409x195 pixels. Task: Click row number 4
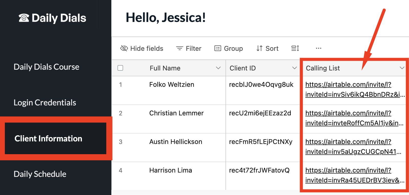point(120,170)
